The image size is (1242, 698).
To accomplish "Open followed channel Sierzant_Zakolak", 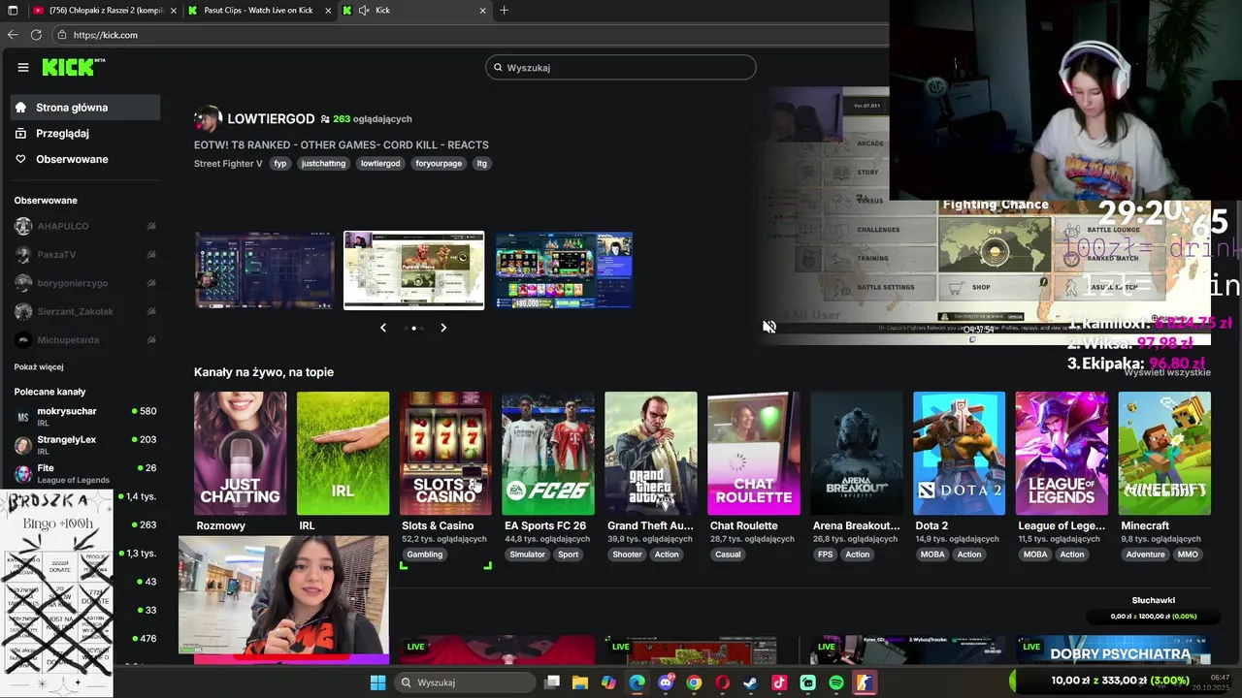I will pos(85,311).
